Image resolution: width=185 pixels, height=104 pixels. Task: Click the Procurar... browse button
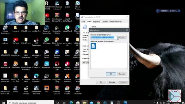point(122,38)
